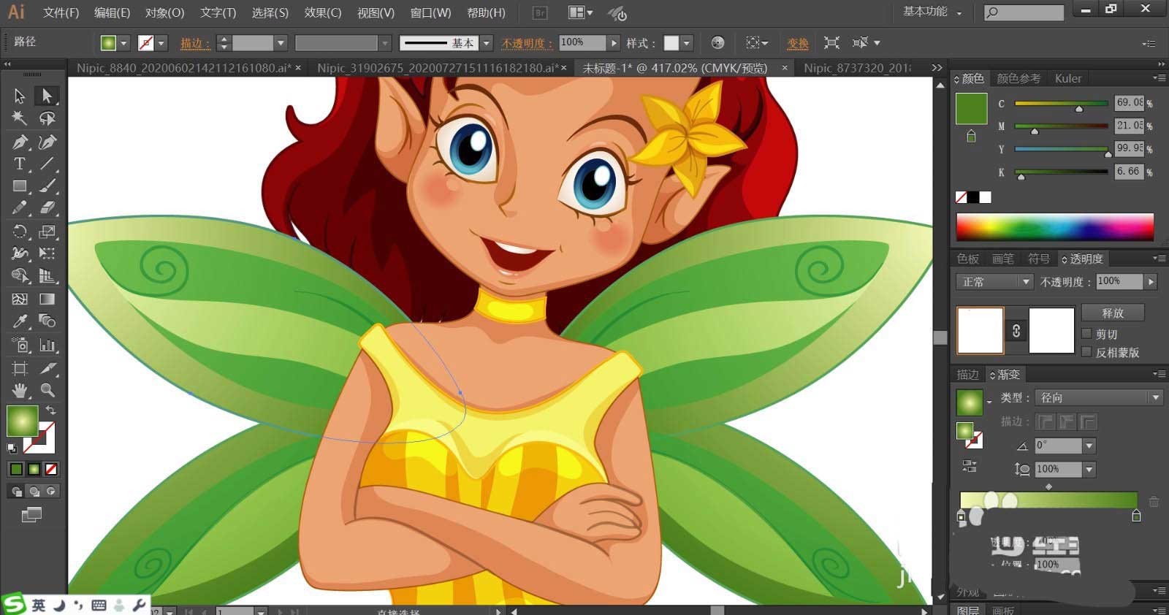Viewport: 1169px width, 615px height.
Task: Set paint mode to None in toolbox
Action: [51, 469]
